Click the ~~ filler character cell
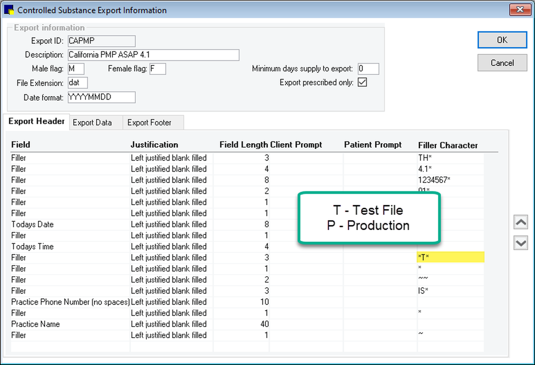This screenshot has width=535, height=365. (450, 279)
